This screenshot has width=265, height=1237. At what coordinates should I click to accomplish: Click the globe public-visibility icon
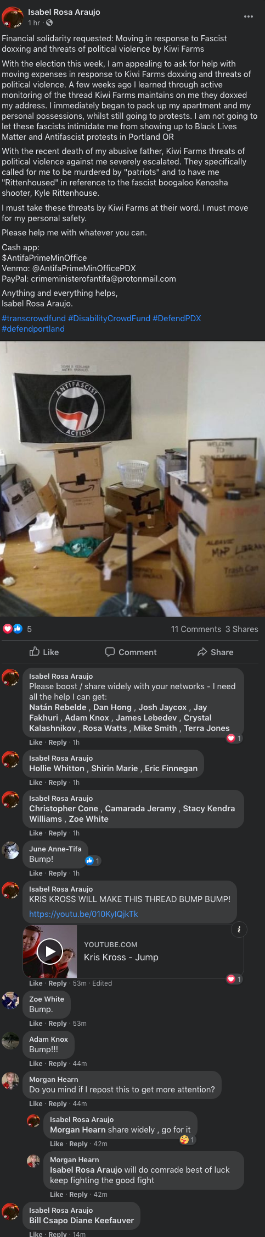pyautogui.click(x=49, y=23)
